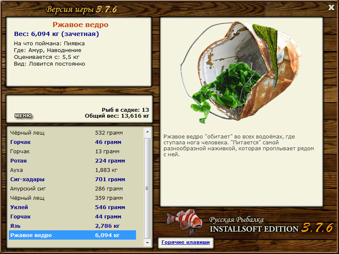The height and width of the screenshot is (254, 339).
Task: Pick the Ауха 1,883 кг row
Action: 72,170
